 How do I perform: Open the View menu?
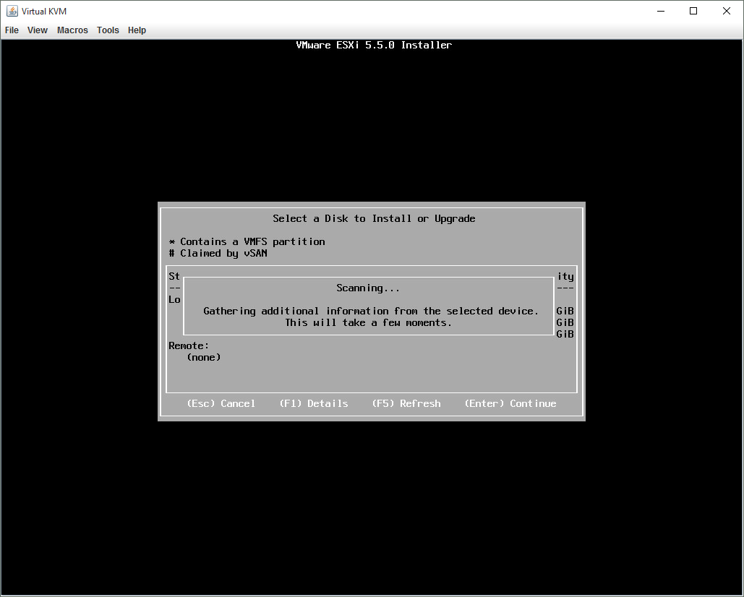(x=38, y=30)
